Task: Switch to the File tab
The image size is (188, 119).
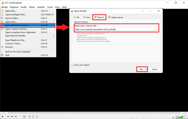Action: 76,17
